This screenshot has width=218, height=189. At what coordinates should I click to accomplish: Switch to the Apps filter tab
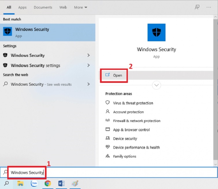tap(22, 8)
